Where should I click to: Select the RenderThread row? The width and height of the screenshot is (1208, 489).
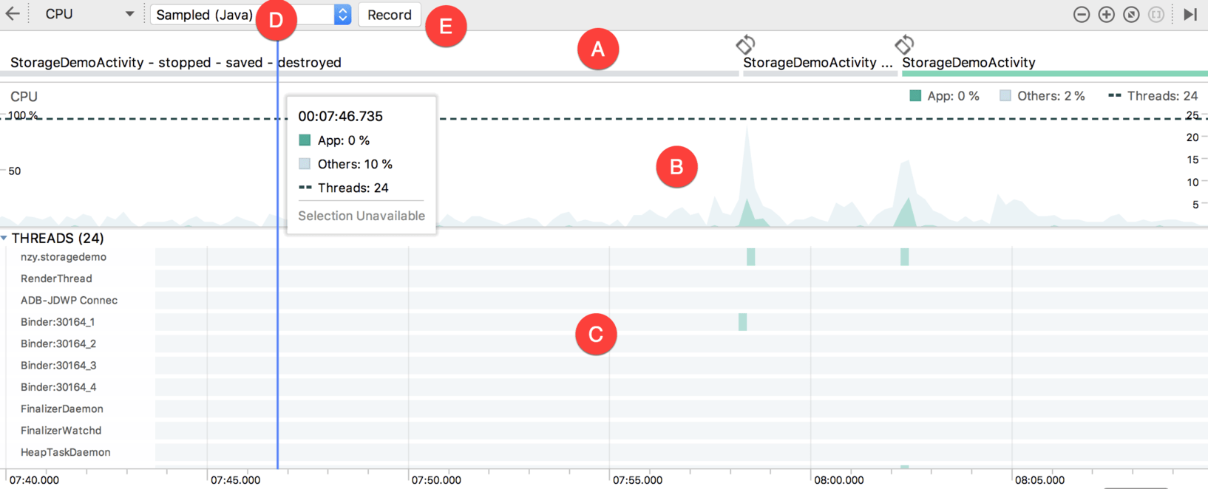(x=56, y=278)
